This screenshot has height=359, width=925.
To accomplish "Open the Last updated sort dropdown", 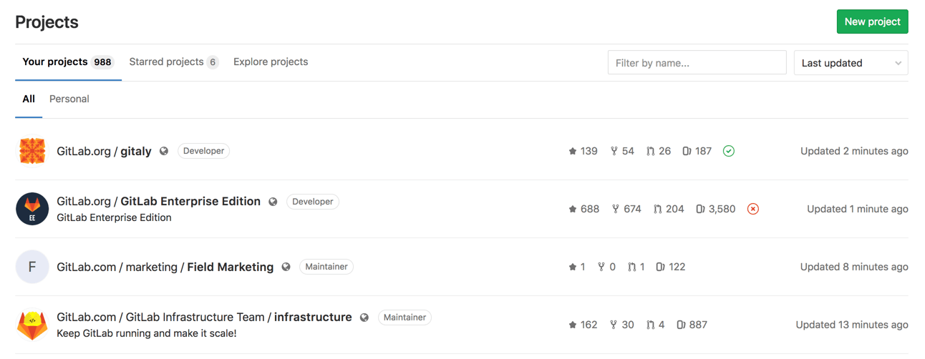I will 851,63.
